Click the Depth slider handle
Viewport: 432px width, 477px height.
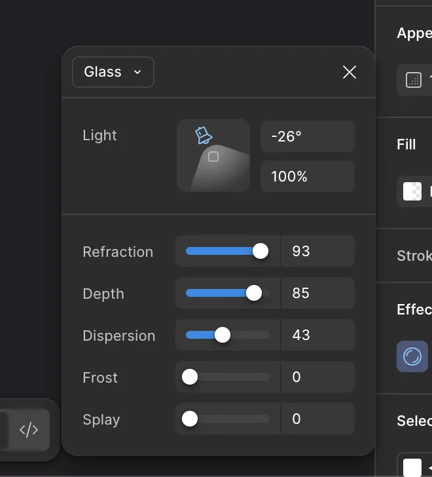(x=254, y=293)
